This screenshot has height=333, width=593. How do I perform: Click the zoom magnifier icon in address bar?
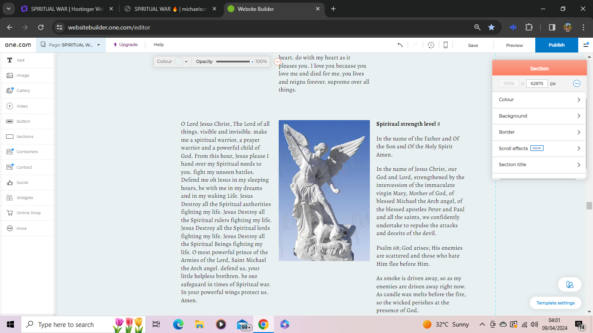click(478, 27)
